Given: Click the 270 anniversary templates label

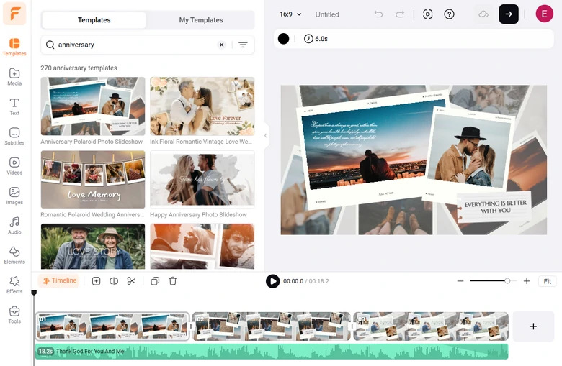Looking at the screenshot, I should (x=79, y=68).
